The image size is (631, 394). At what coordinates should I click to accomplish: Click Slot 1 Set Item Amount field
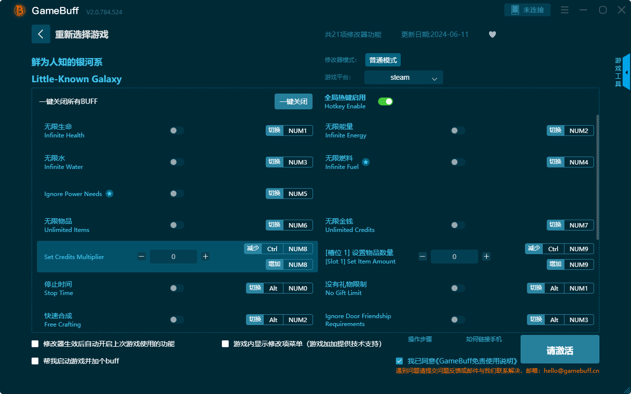coord(455,257)
